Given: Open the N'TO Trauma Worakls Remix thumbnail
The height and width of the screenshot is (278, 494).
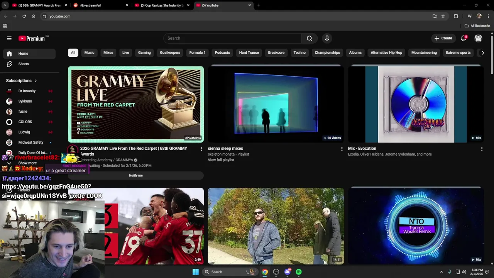Looking at the screenshot, I should click(x=416, y=226).
